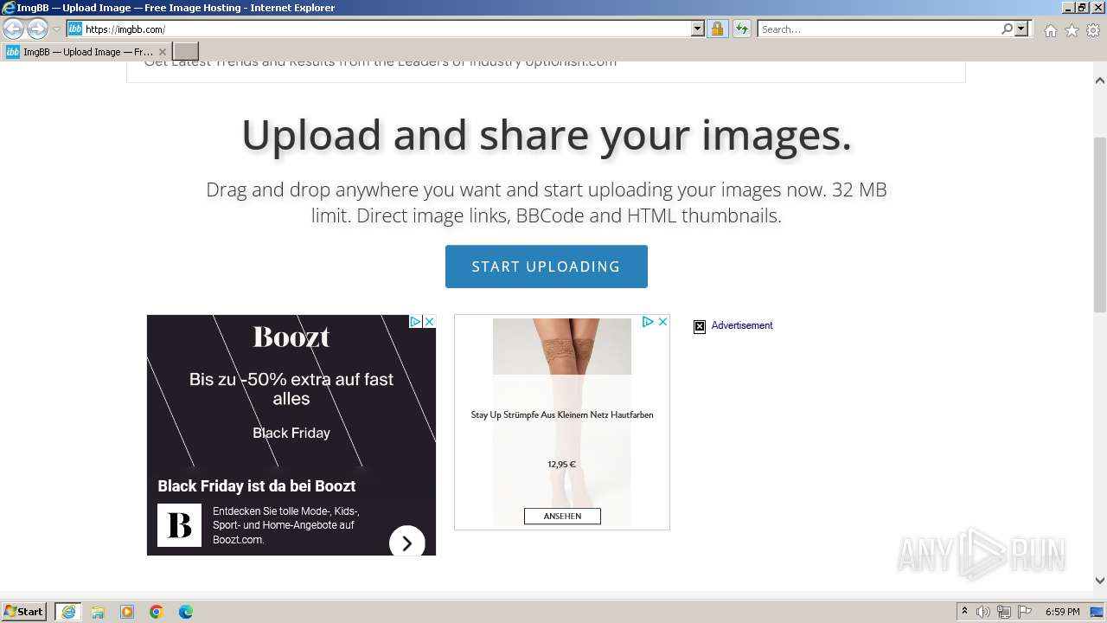Click the browser Back arrow button
Image resolution: width=1107 pixels, height=623 pixels.
13,29
